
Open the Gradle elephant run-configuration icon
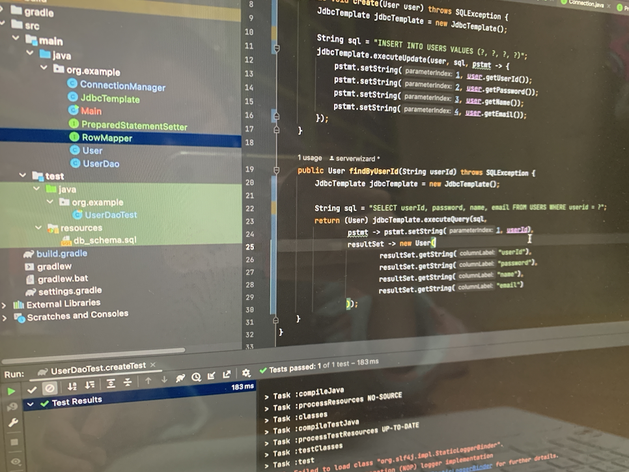pyautogui.click(x=180, y=378)
